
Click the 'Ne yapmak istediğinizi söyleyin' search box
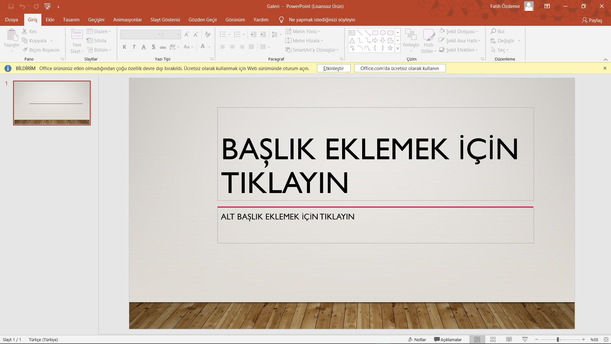tap(322, 20)
